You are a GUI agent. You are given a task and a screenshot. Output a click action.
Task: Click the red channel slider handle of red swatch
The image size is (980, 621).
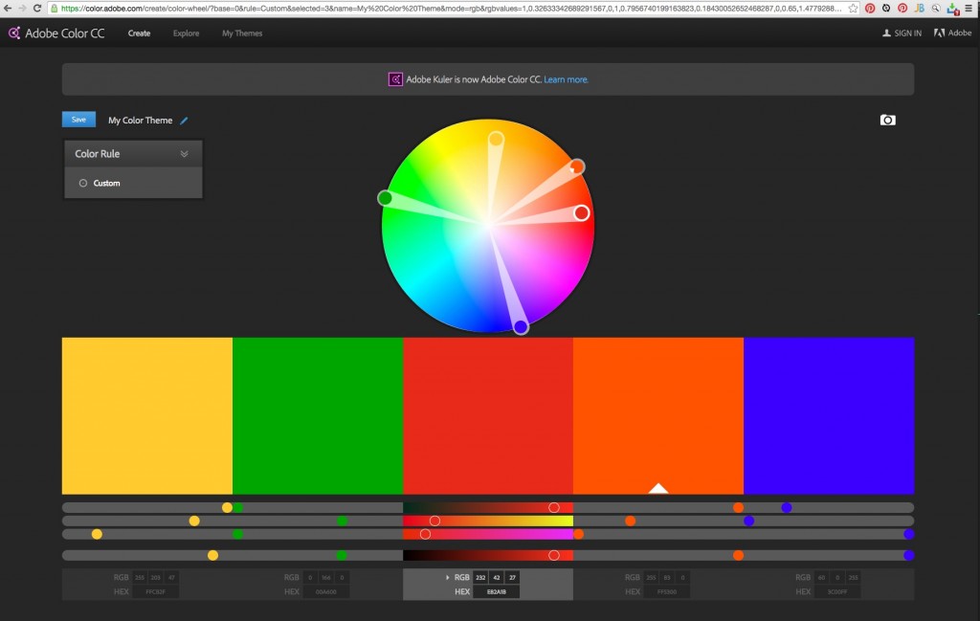tap(554, 507)
